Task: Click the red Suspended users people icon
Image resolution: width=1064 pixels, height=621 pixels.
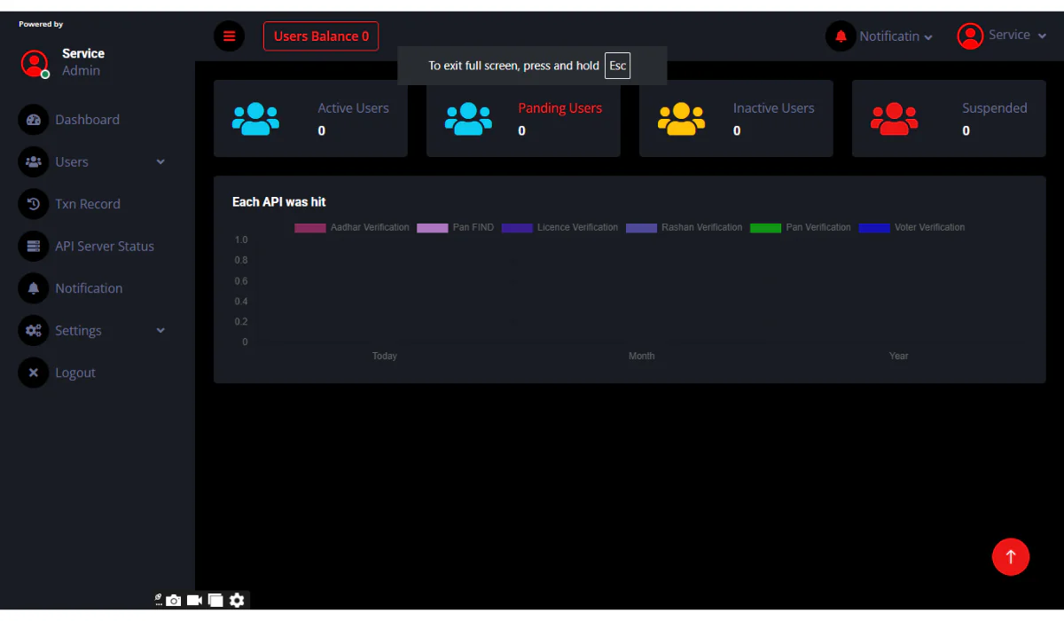Action: pyautogui.click(x=894, y=119)
